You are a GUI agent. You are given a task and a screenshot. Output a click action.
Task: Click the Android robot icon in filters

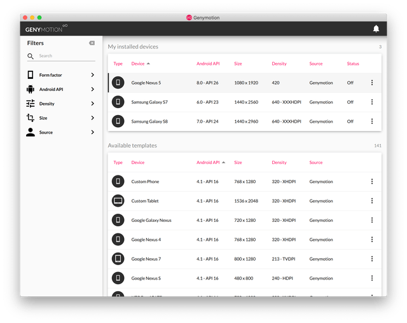coord(31,89)
